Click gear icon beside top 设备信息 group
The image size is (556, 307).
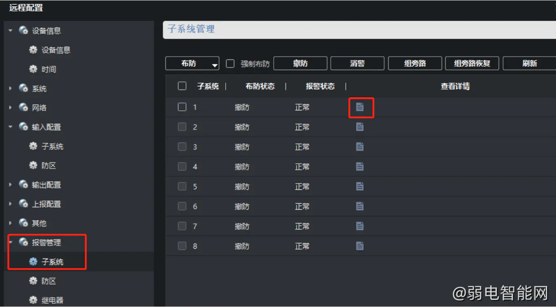click(x=24, y=31)
